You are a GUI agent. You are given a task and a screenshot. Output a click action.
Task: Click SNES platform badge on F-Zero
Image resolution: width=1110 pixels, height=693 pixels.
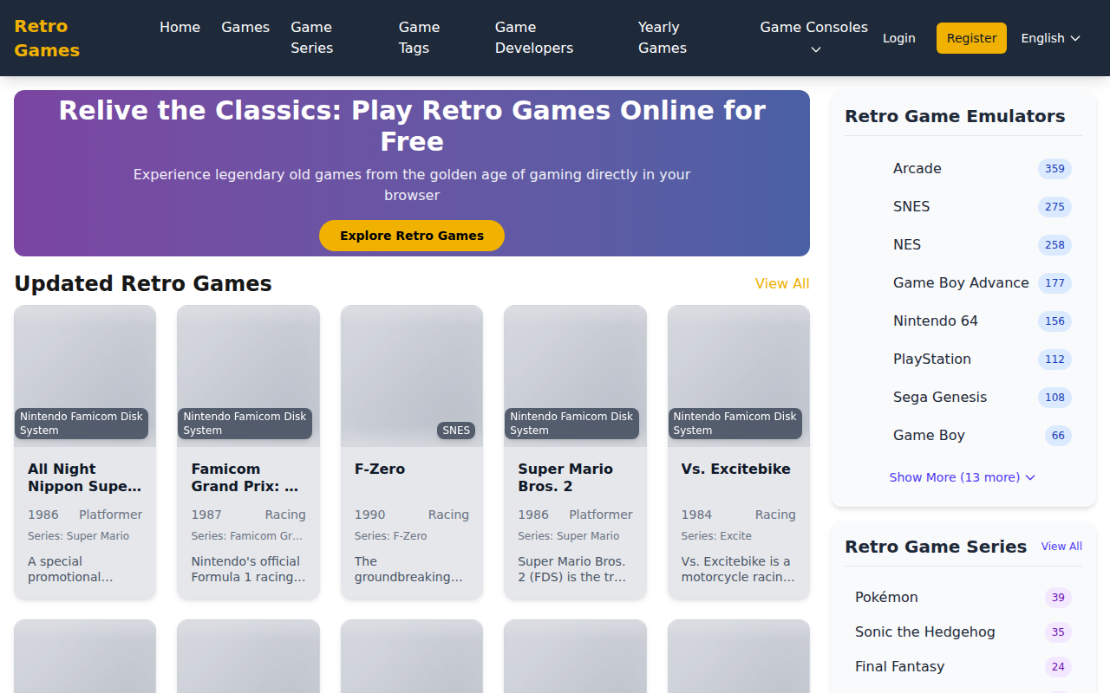456,431
